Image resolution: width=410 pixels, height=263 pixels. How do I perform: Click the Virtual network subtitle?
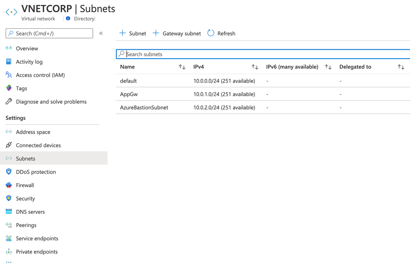tap(38, 18)
